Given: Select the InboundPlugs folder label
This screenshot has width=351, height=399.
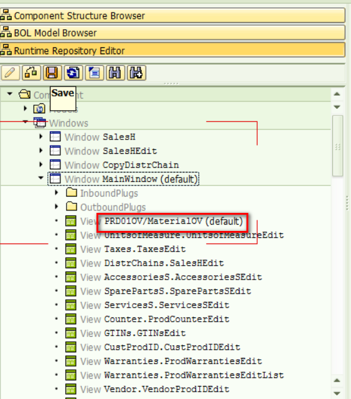Looking at the screenshot, I should pyautogui.click(x=109, y=194).
